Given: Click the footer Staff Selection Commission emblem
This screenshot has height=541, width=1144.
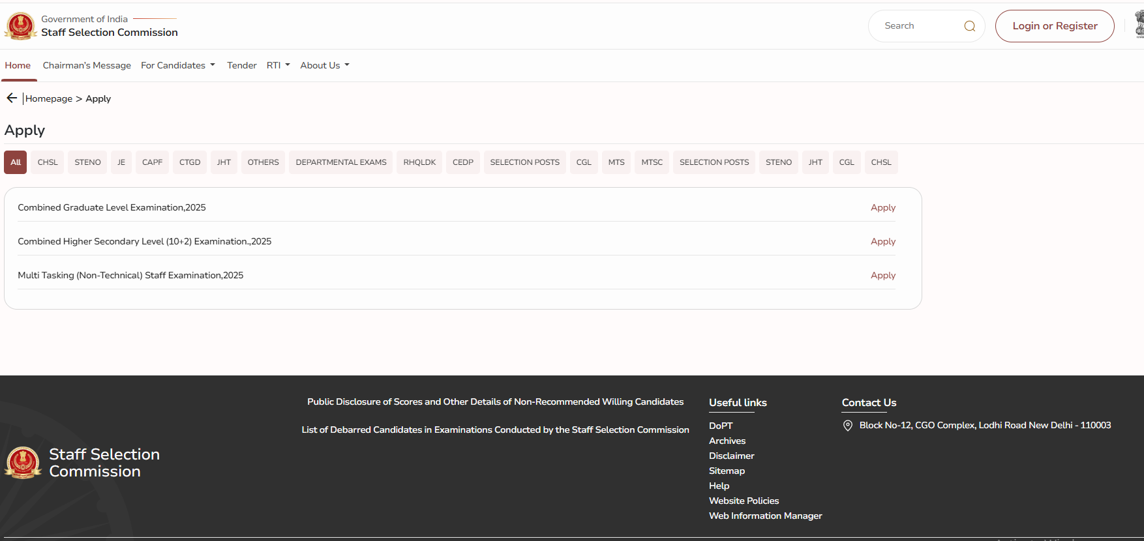Looking at the screenshot, I should (x=23, y=463).
